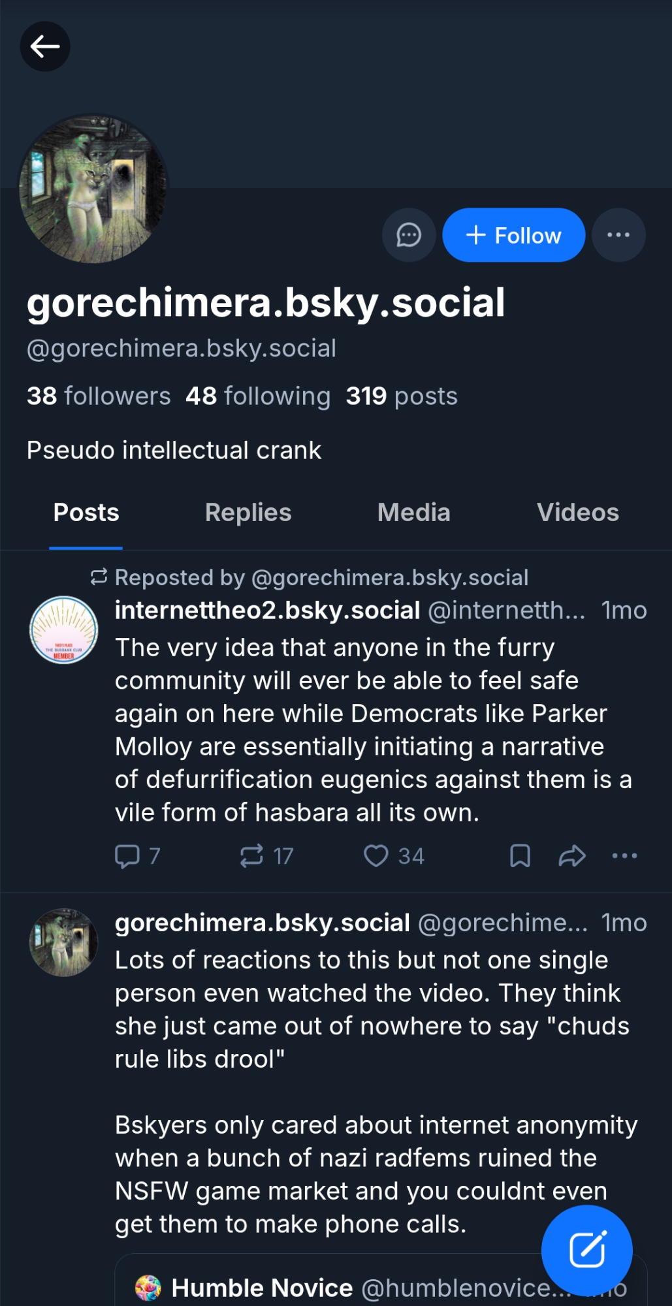
Task: Bookmark the internettheo2 post
Action: (x=520, y=856)
